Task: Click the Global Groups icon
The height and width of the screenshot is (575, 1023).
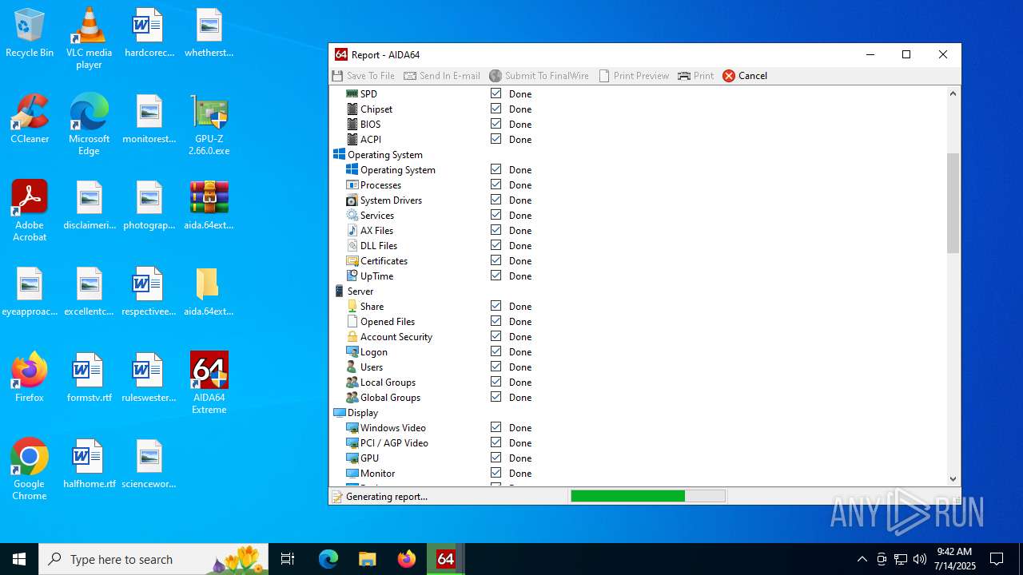Action: (x=352, y=397)
